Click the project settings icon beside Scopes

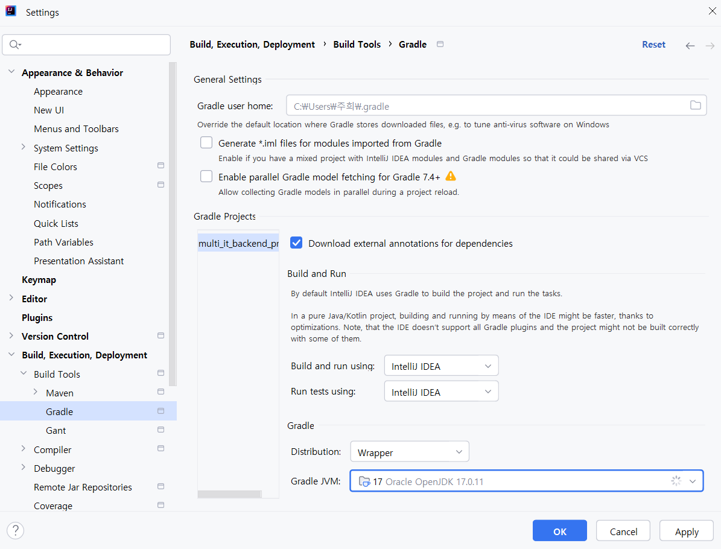click(160, 185)
